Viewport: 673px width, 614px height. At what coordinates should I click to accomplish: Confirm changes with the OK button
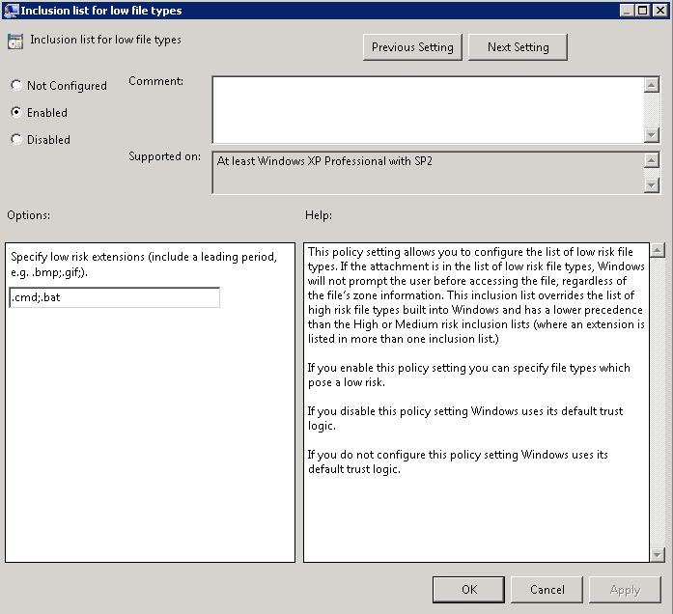pyautogui.click(x=468, y=590)
